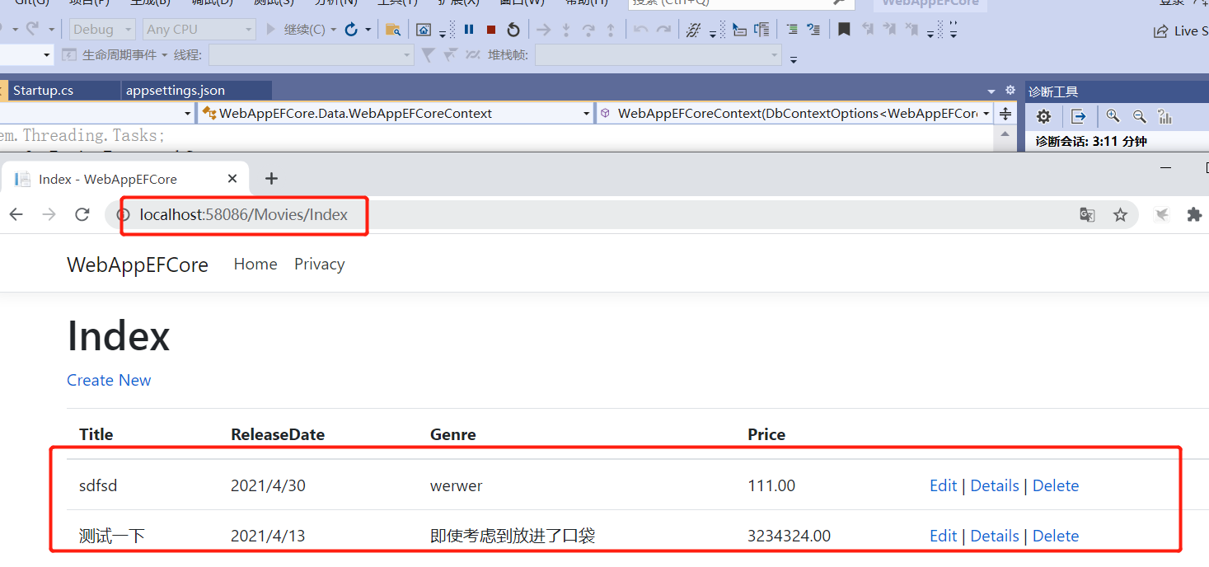Image resolution: width=1209 pixels, height=567 pixels.
Task: Pause debugging in Visual Studio
Action: click(x=469, y=30)
